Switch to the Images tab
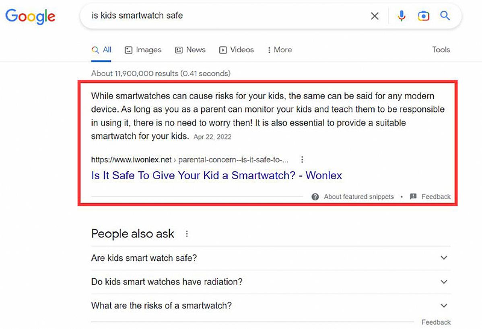Image resolution: width=482 pixels, height=329 pixels. coord(143,50)
